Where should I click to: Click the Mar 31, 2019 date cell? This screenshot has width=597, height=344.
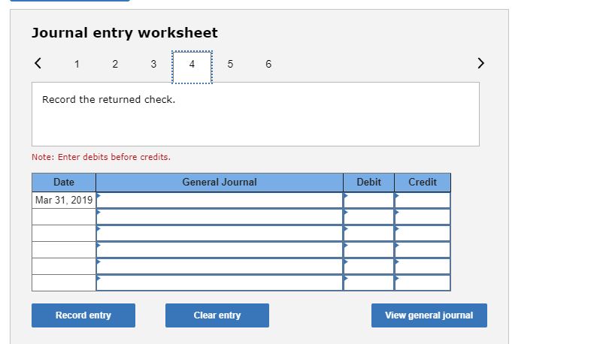(x=64, y=200)
